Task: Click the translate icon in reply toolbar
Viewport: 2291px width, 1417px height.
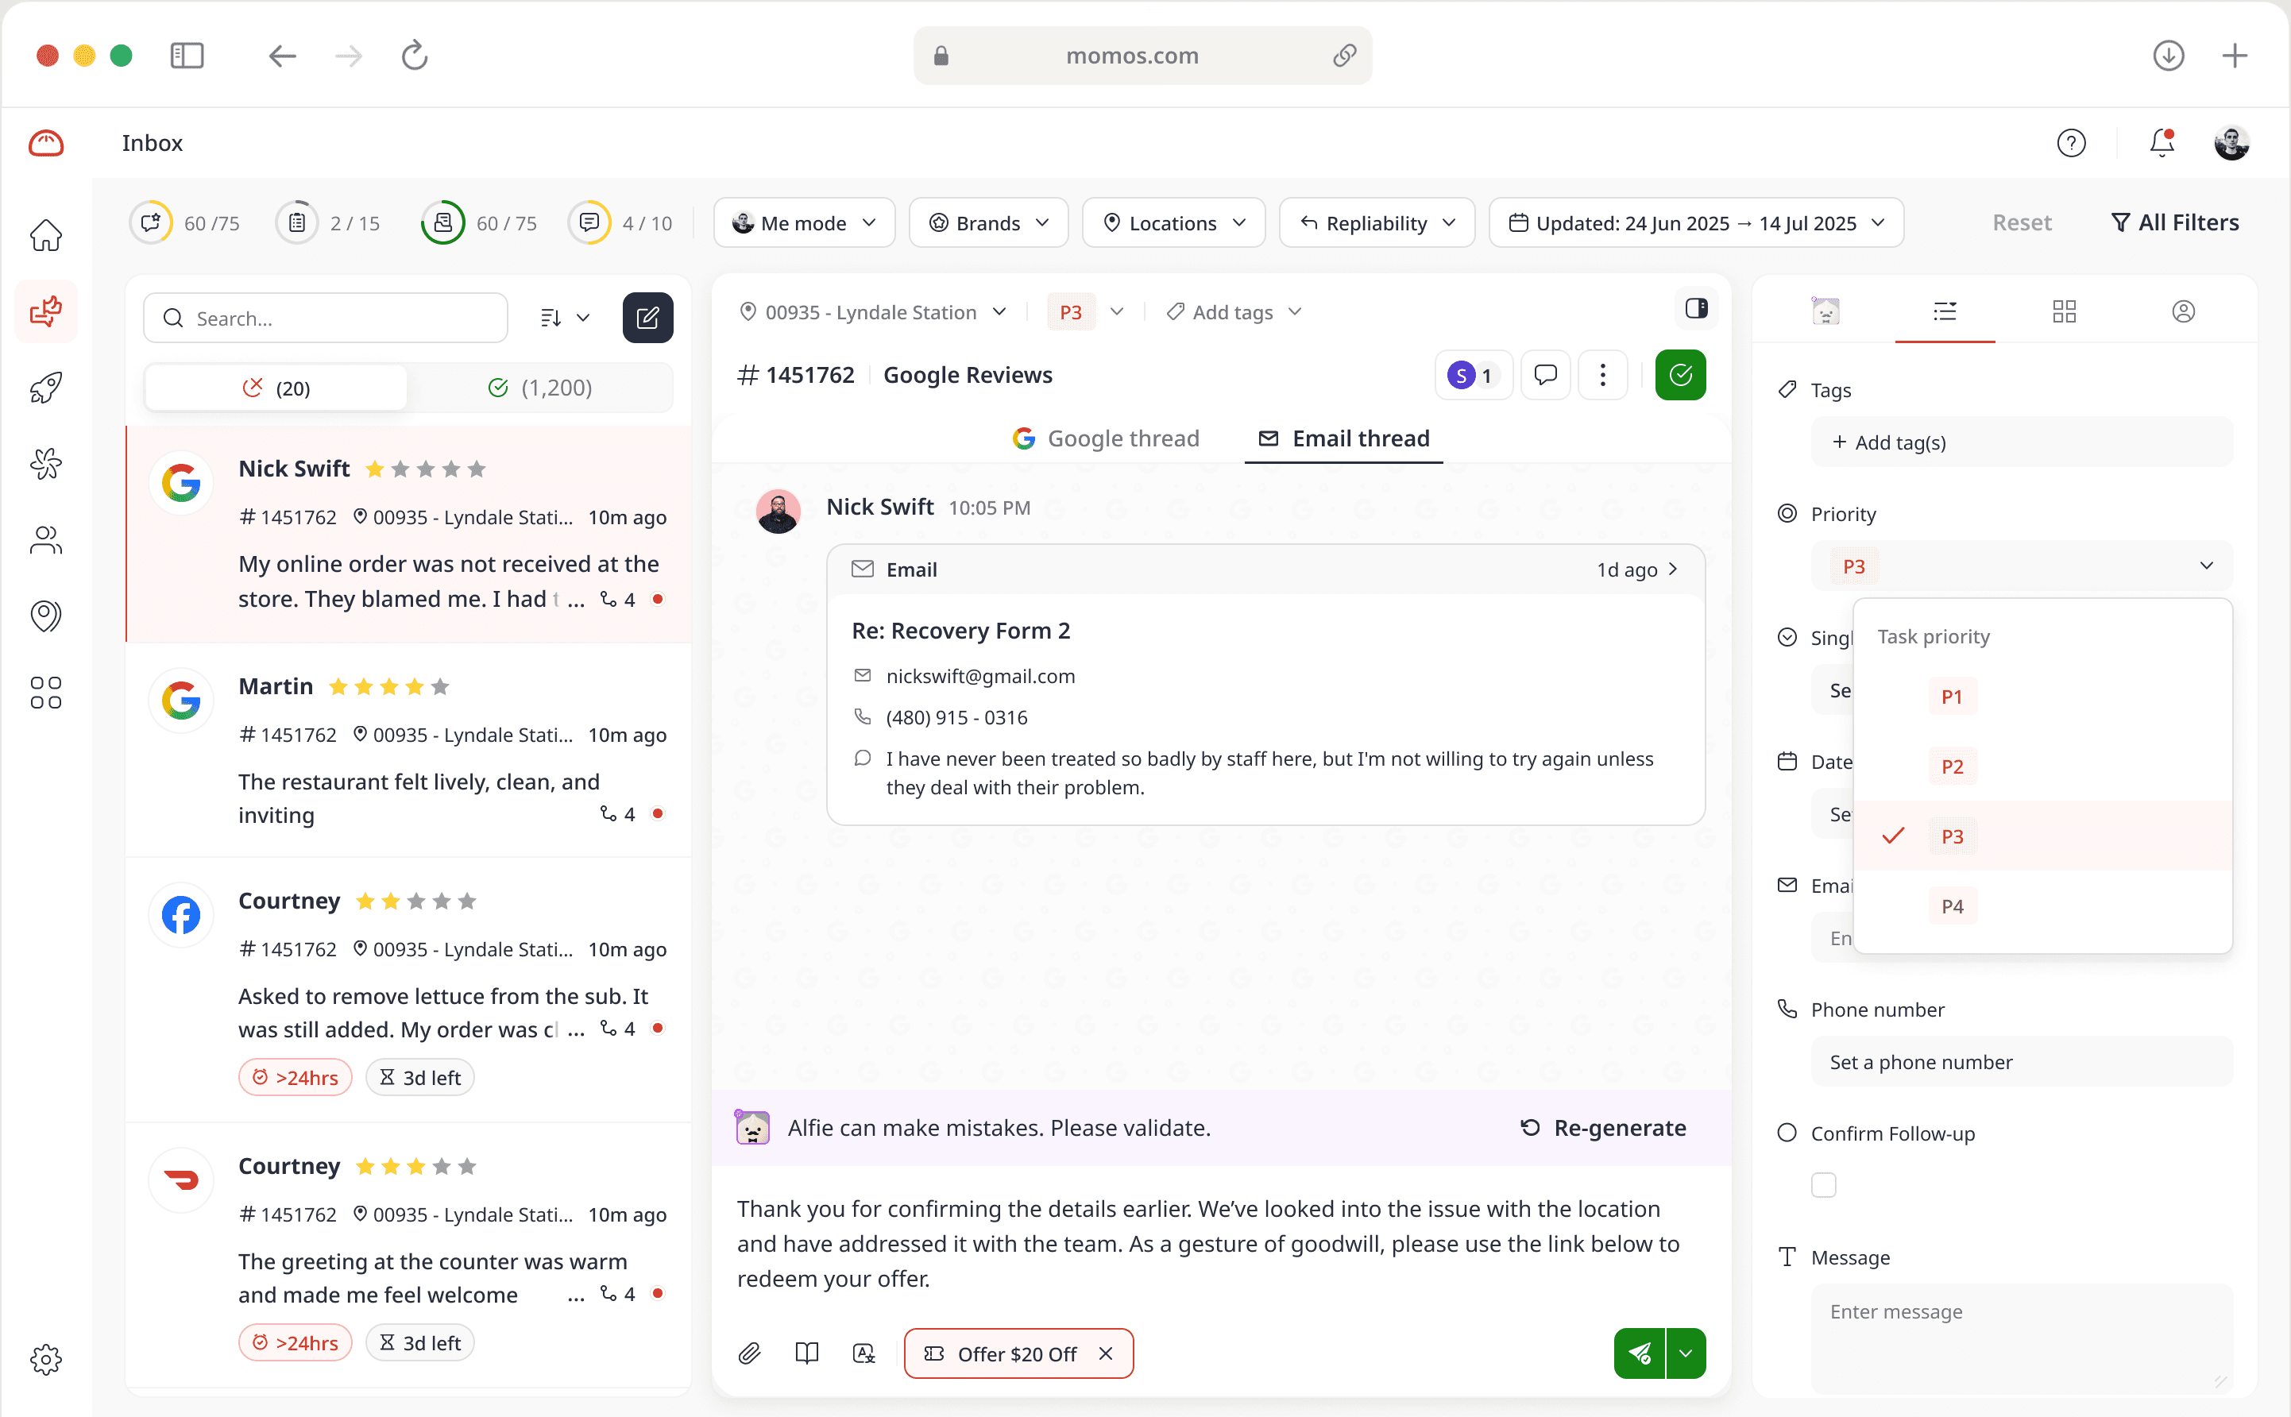Action: 864,1353
